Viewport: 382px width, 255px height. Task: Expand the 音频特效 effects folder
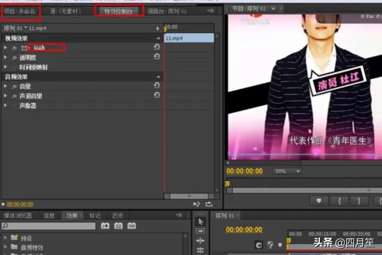point(5,247)
